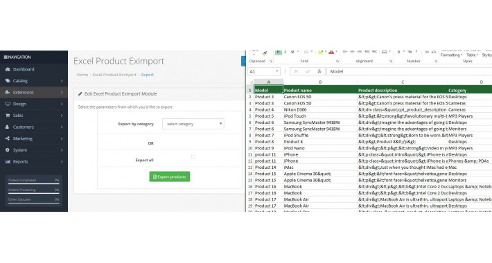
Task: Click the Design monitor icon
Action: coord(8,104)
